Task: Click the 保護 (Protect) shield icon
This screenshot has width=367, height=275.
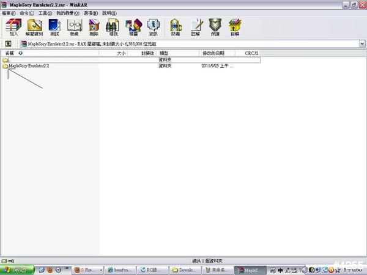Action: point(215,27)
